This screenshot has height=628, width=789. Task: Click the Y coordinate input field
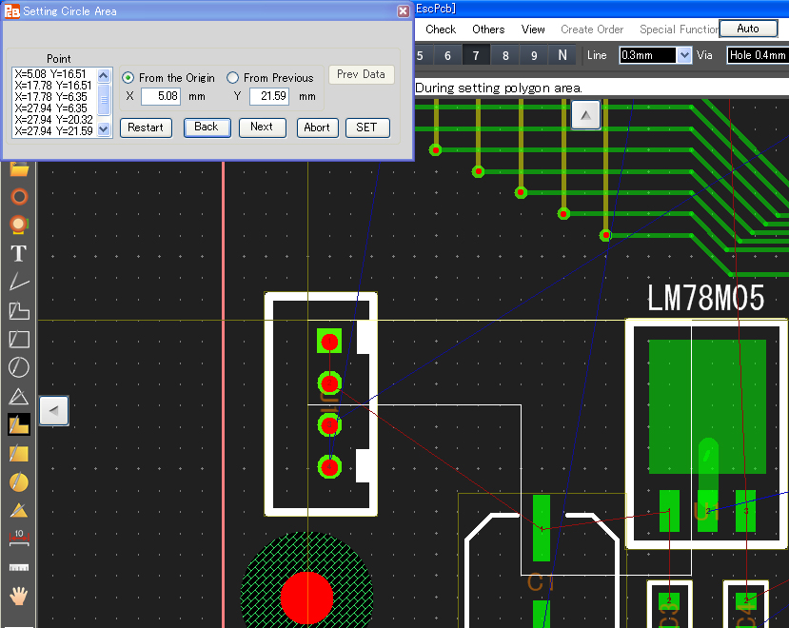[269, 96]
